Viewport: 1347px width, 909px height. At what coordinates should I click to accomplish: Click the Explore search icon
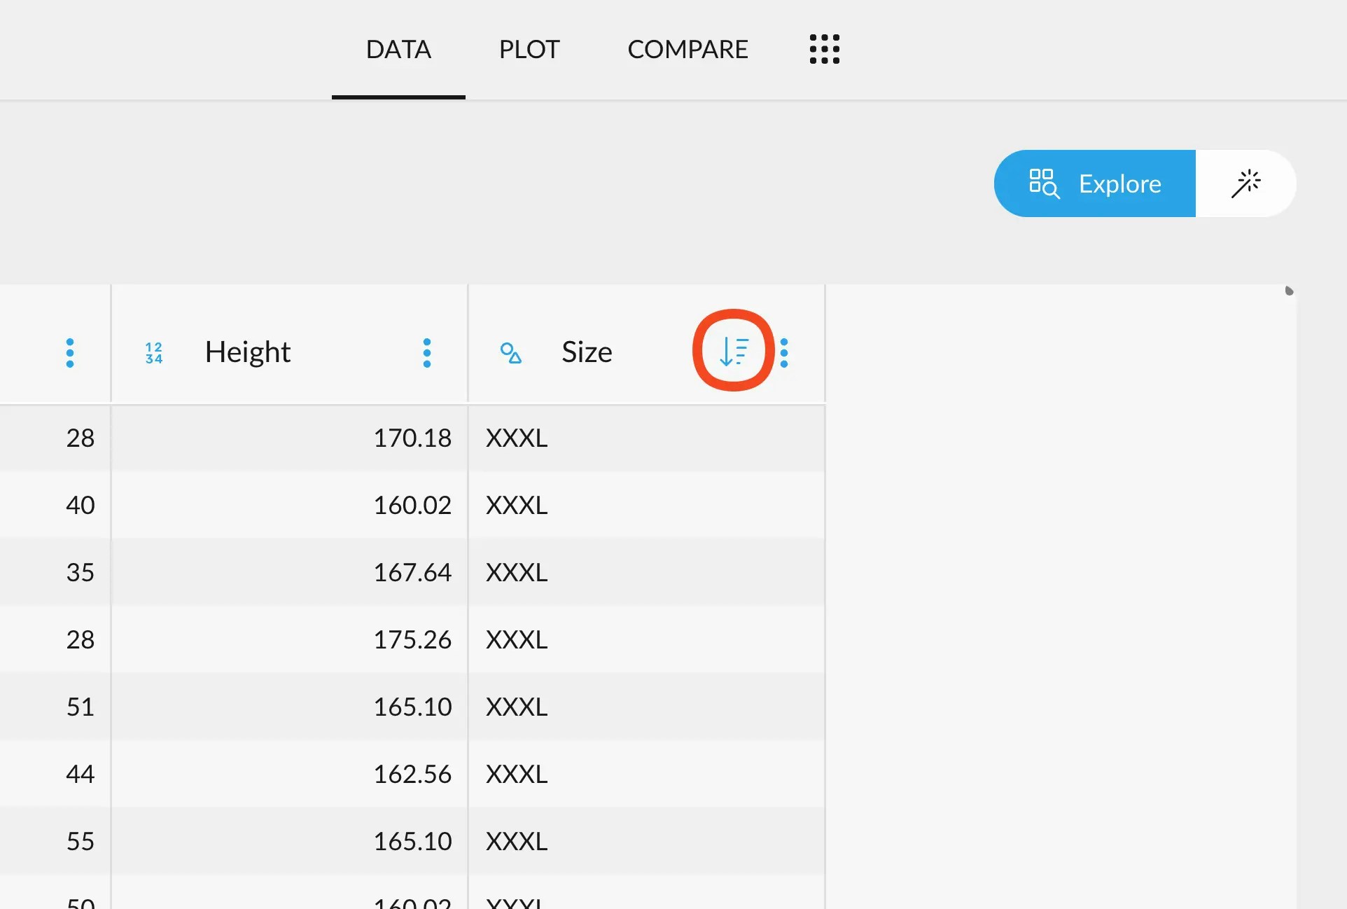(1044, 183)
